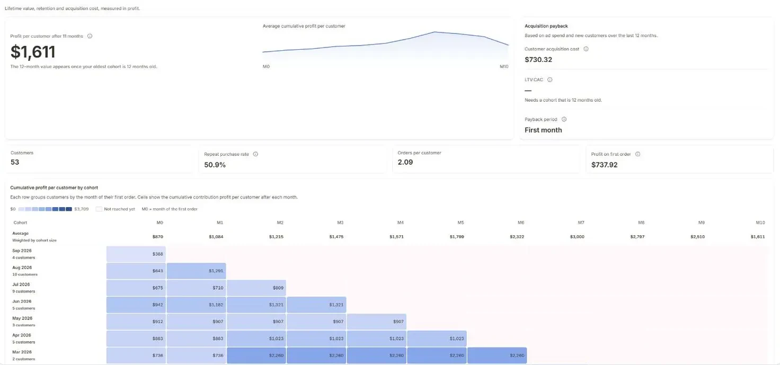Click the M10 column header
Image resolution: width=780 pixels, height=365 pixels.
point(760,223)
